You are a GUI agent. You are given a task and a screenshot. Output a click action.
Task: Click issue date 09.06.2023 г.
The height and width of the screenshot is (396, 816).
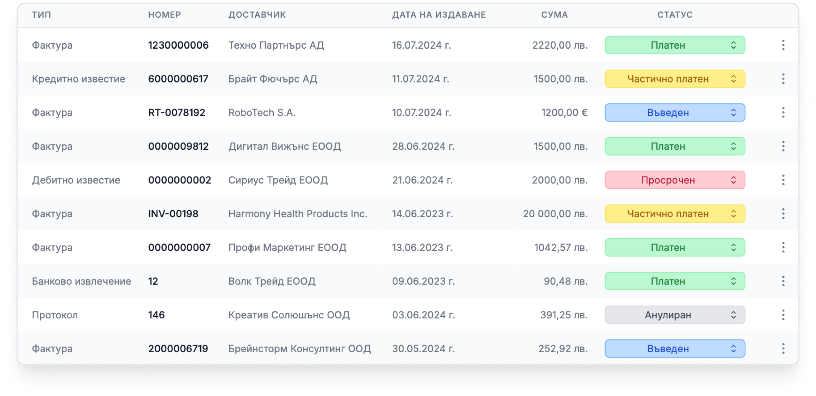423,281
